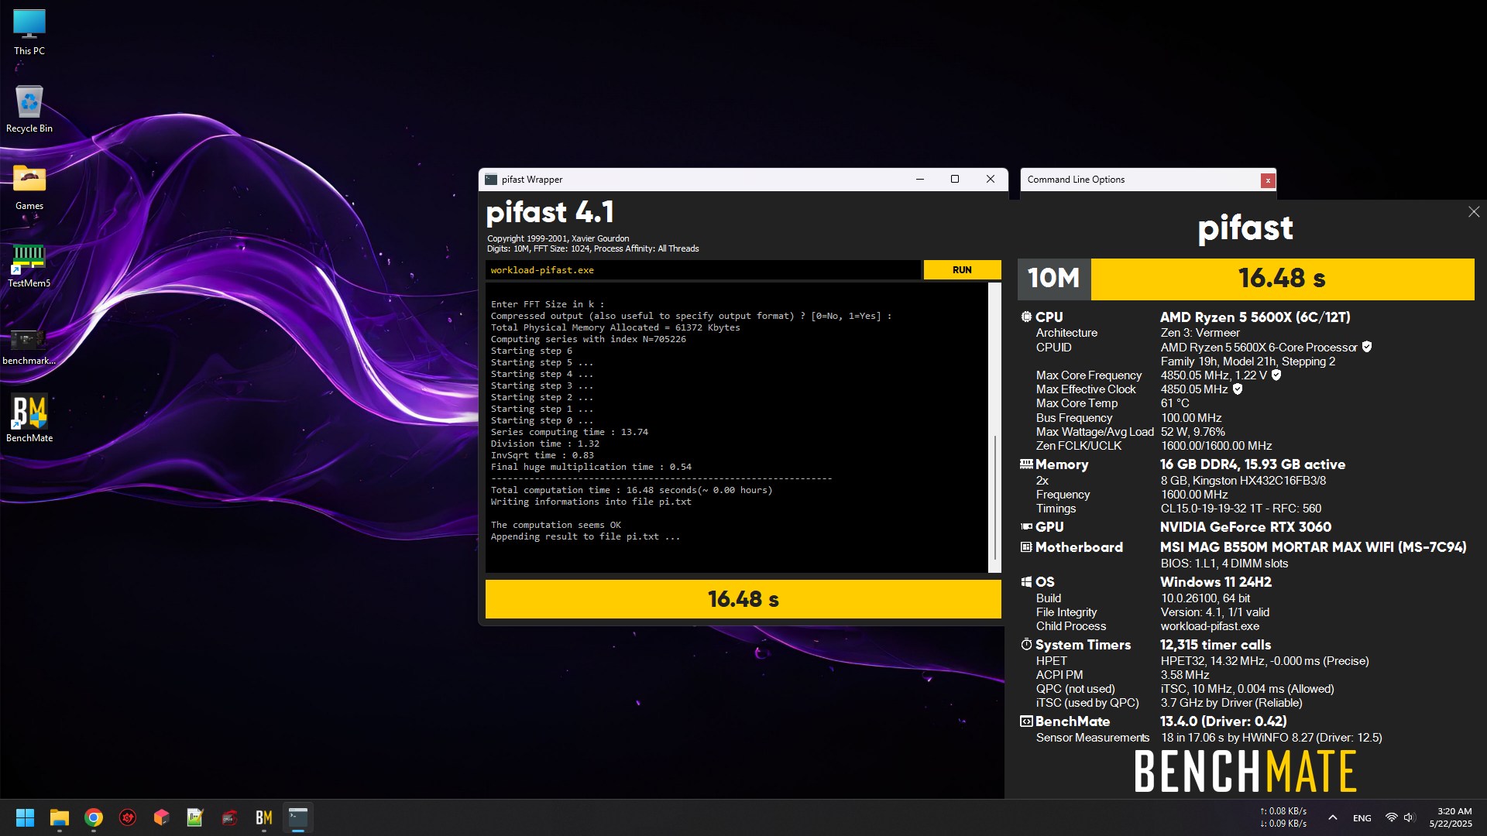Click the Series computing time line

pos(569,432)
